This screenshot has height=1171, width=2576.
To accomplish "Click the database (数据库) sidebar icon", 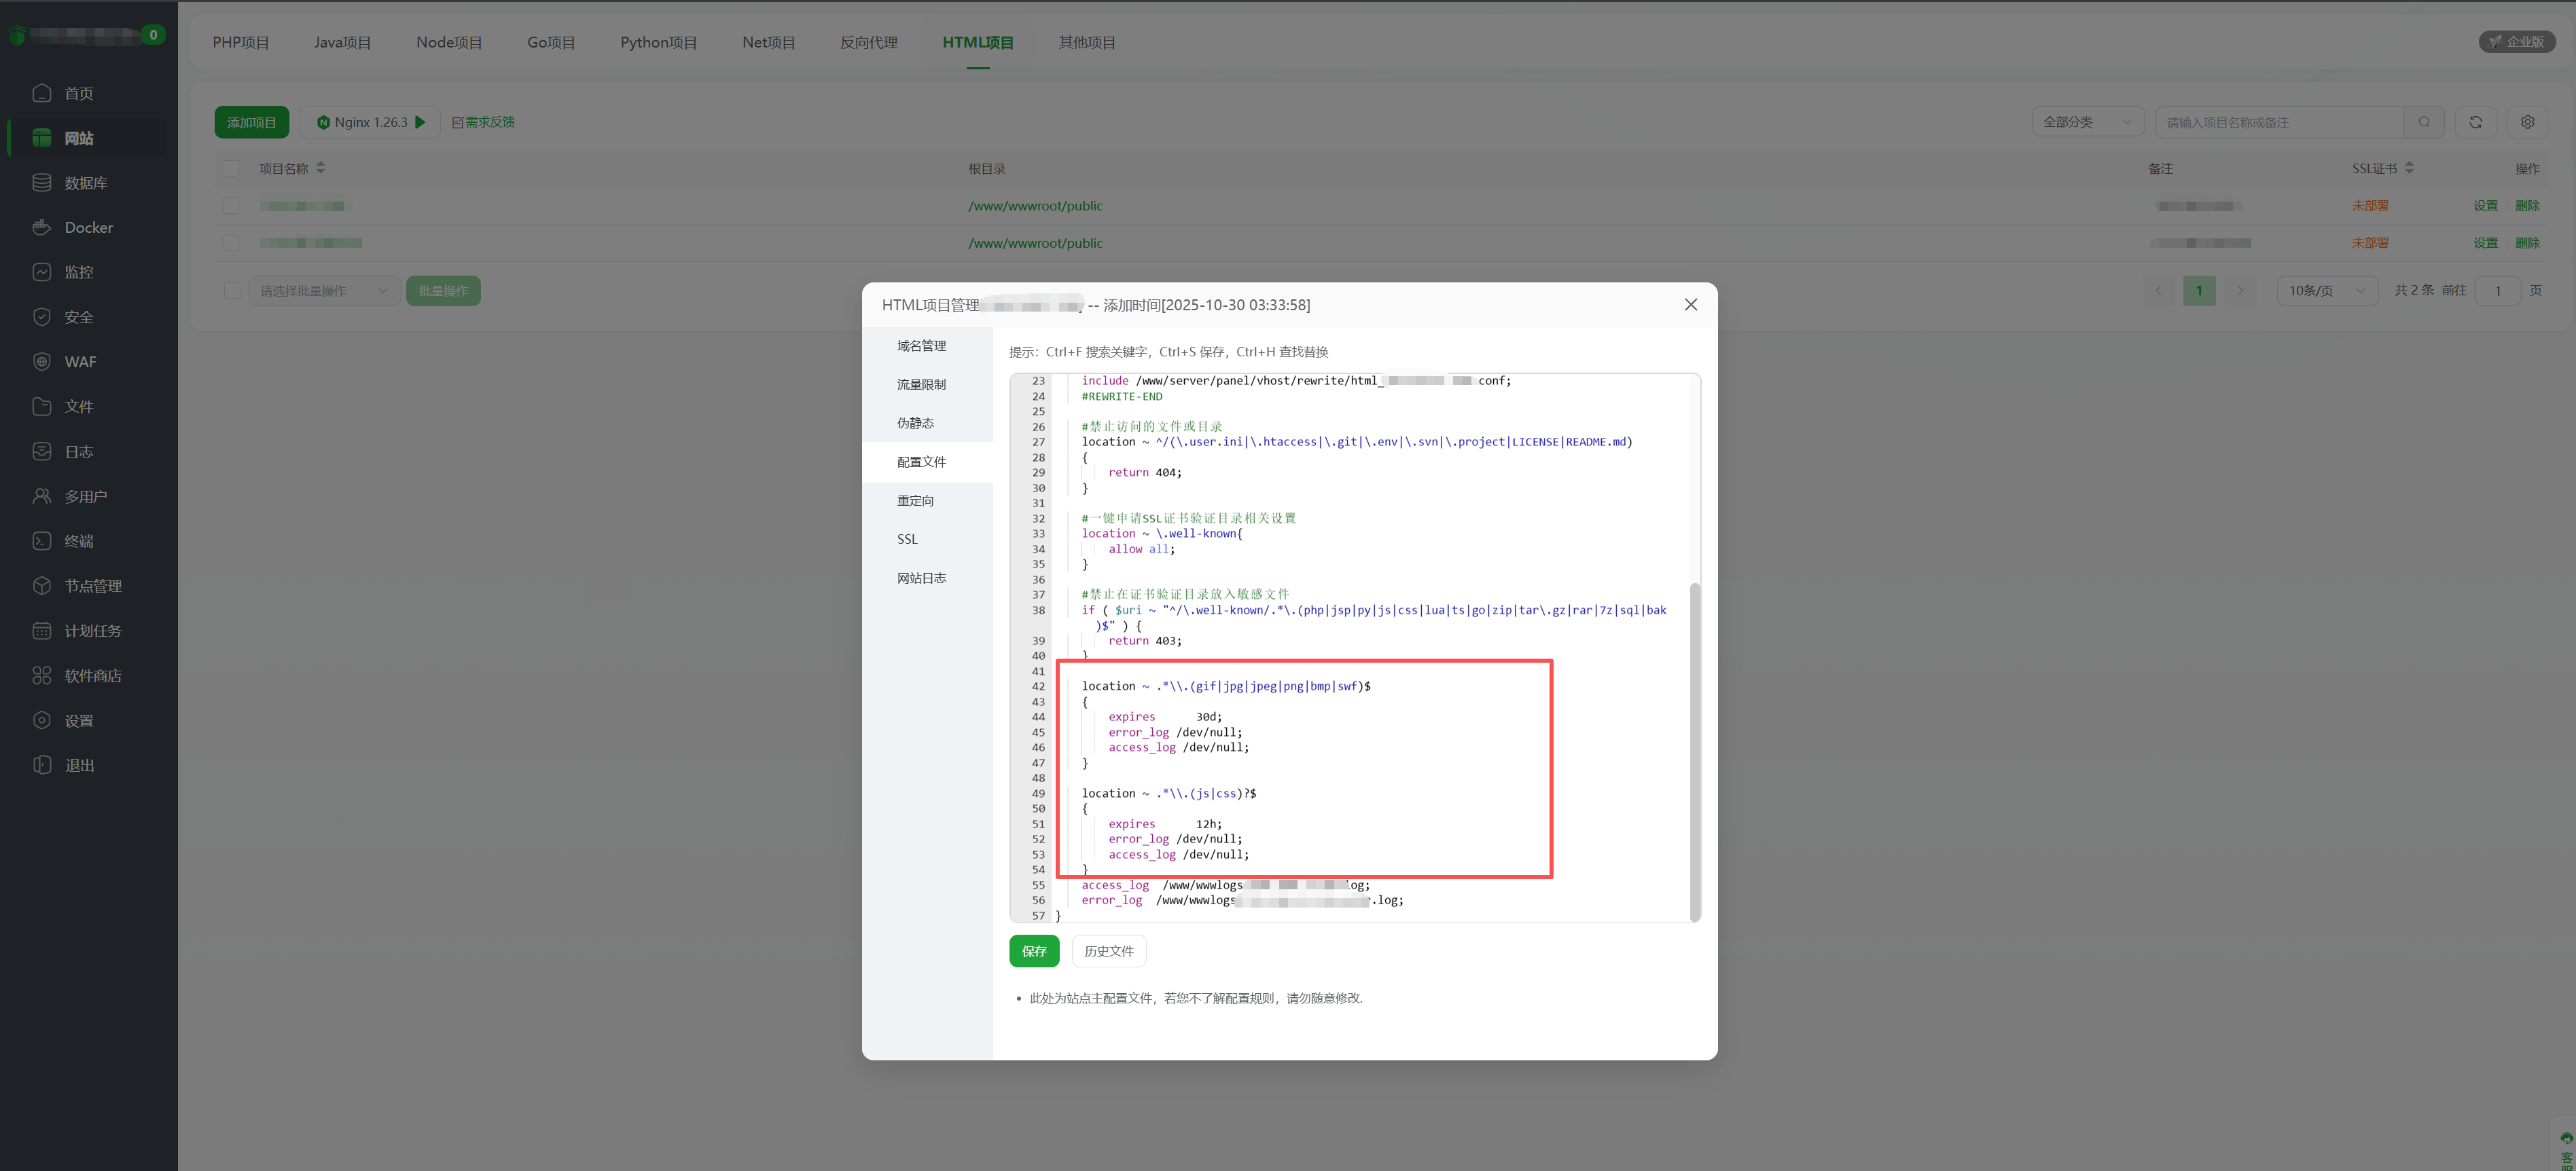I will [x=41, y=183].
